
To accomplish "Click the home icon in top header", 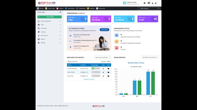I will (x=144, y=3).
